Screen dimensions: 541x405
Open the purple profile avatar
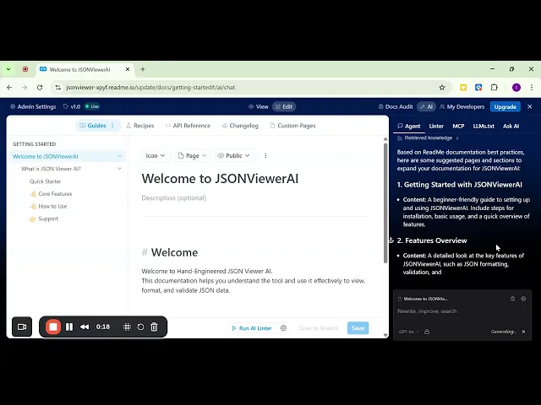coord(516,88)
